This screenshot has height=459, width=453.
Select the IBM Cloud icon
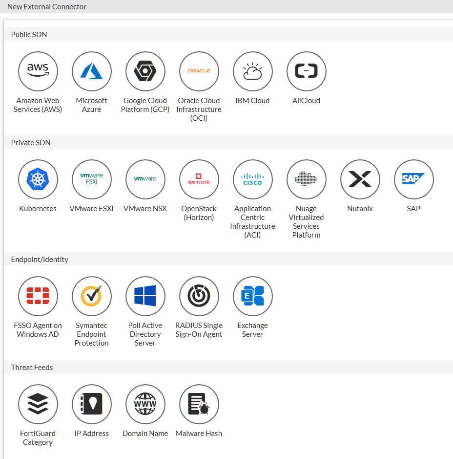tap(253, 71)
